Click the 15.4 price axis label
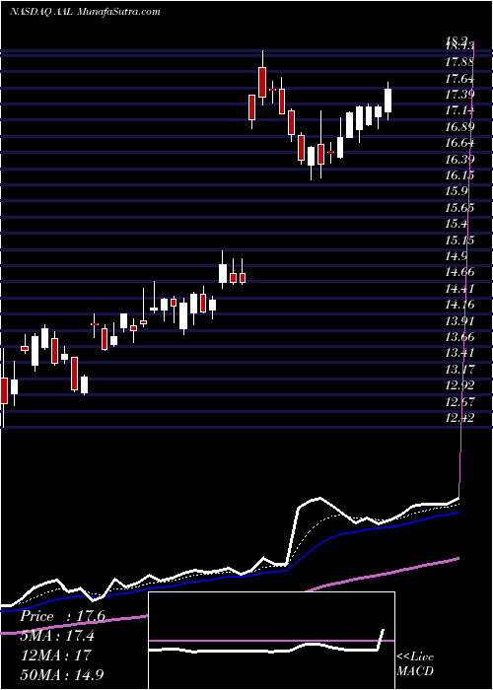The height and width of the screenshot is (690, 493). point(457,224)
